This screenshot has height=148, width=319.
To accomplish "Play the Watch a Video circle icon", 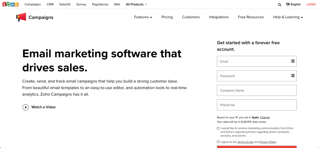I will point(26,107).
